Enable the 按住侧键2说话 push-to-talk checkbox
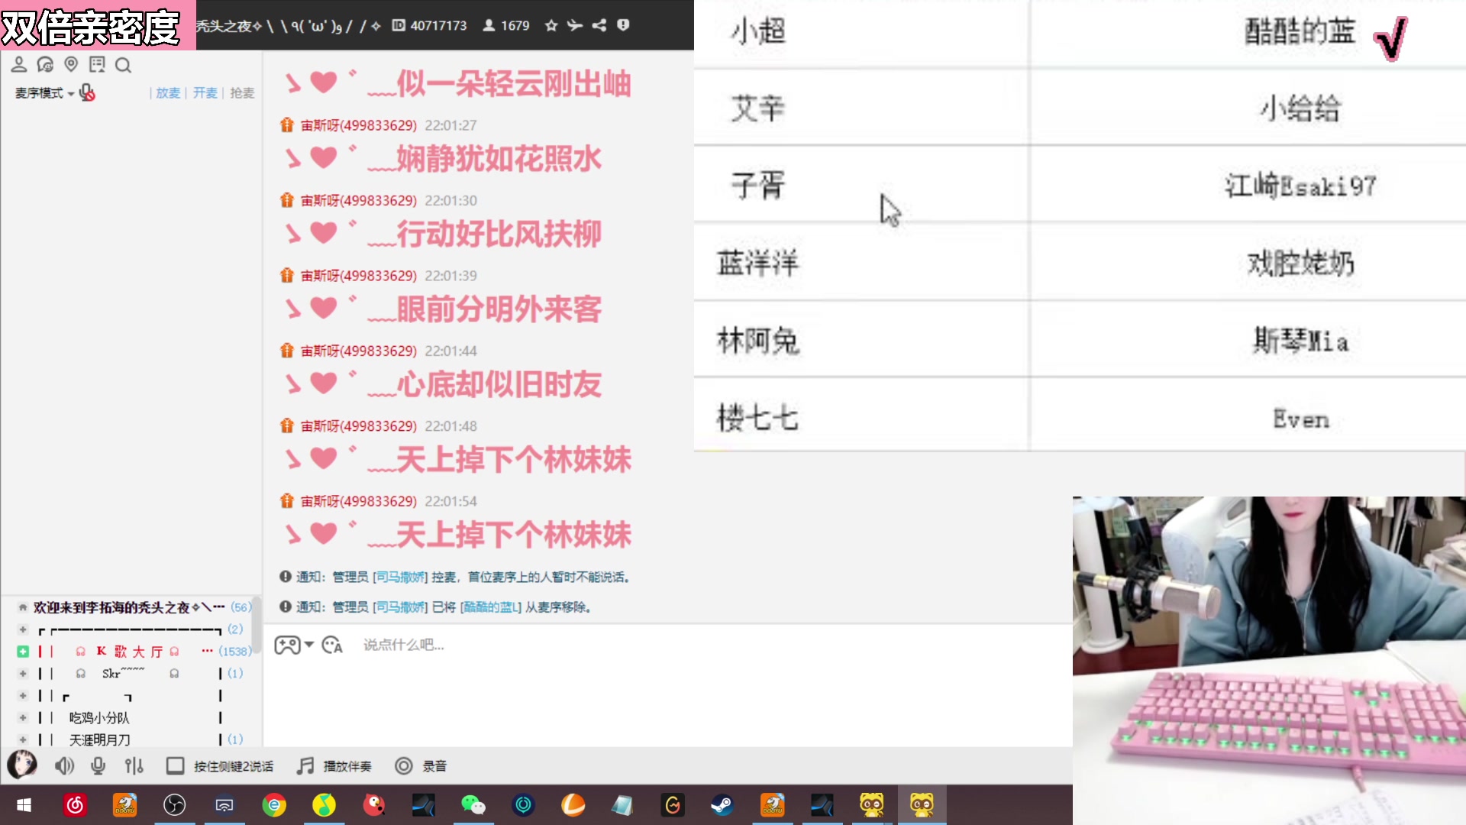Screen dimensions: 1466x825 tap(176, 765)
